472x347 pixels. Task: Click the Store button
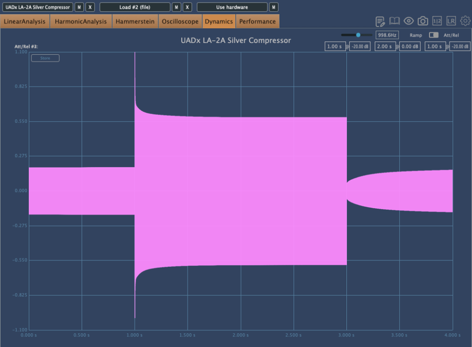[45, 58]
